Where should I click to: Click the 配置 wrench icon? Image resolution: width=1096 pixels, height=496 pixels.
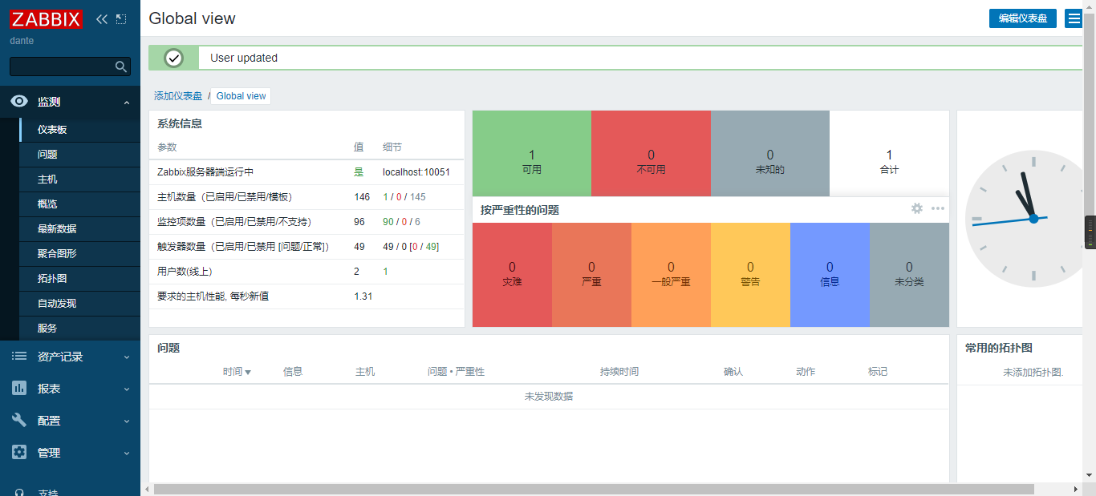click(x=19, y=420)
